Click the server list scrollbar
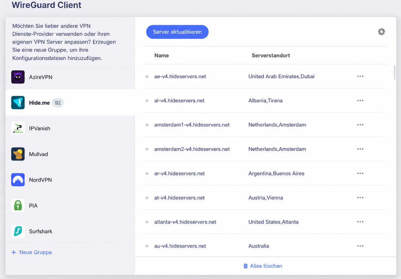Image resolution: width=401 pixels, height=279 pixels. [395, 73]
